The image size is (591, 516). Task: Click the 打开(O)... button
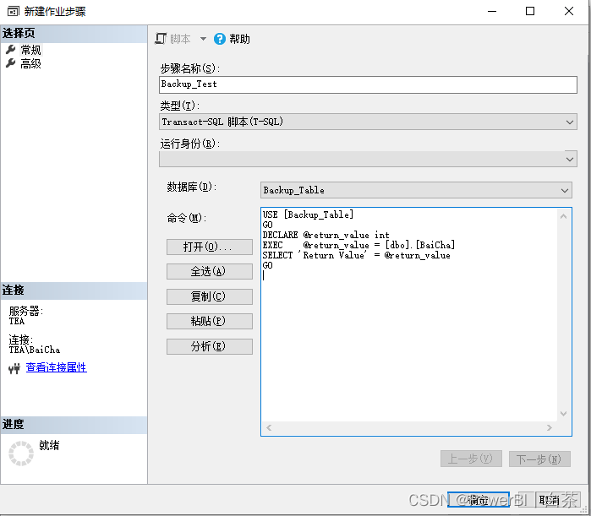click(x=210, y=247)
